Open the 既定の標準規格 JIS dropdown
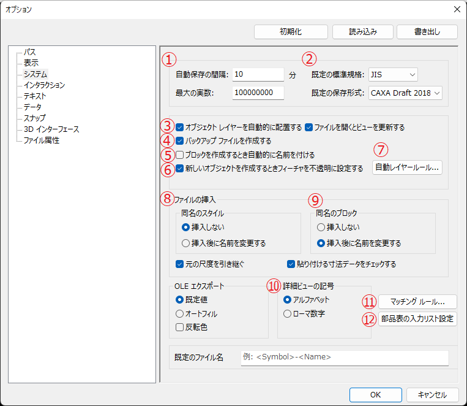Viewport: 467px width, 406px height. click(393, 75)
